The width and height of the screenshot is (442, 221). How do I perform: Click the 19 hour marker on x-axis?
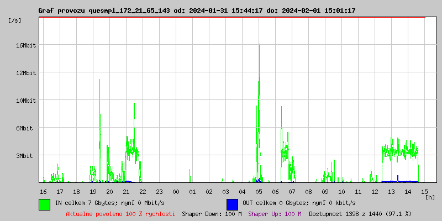click(93, 191)
